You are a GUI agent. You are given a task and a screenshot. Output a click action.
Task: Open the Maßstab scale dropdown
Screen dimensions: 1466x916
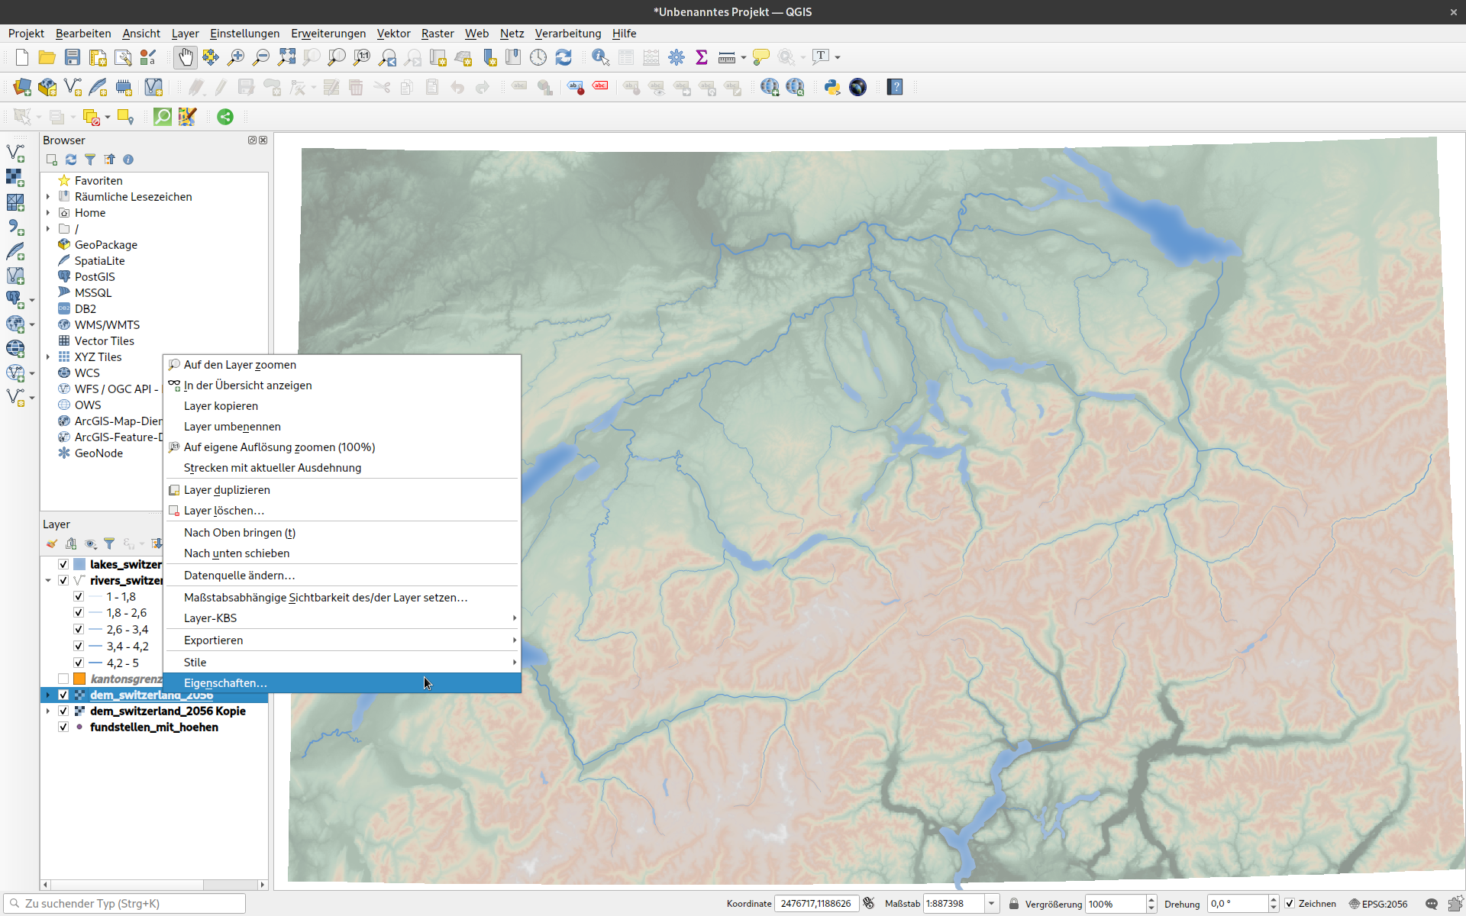[x=991, y=904]
